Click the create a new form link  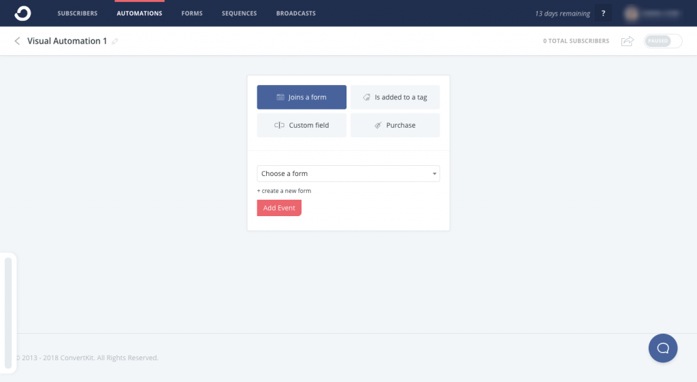pos(284,191)
